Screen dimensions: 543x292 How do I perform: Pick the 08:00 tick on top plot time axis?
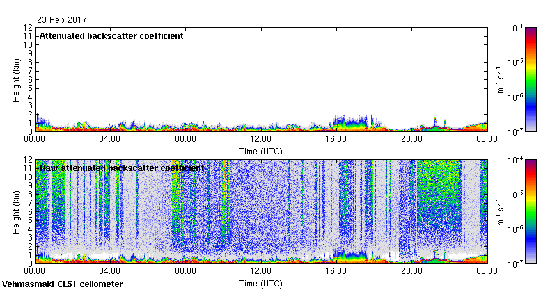click(x=185, y=139)
